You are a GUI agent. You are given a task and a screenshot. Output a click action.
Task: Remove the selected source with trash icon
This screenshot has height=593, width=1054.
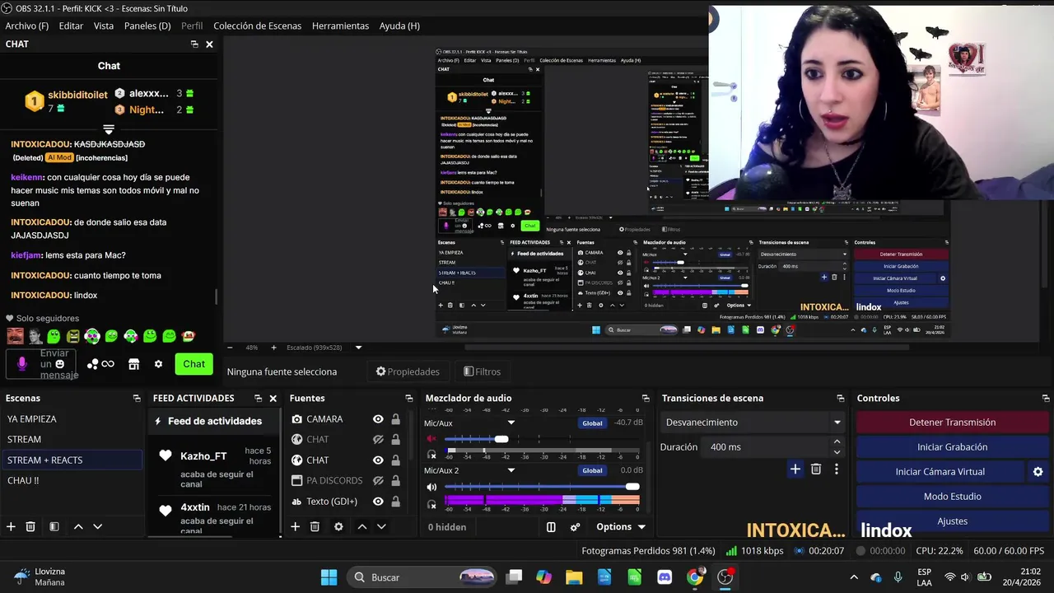315,526
